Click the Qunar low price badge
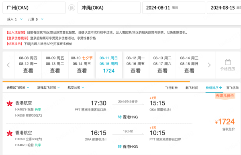The width and height of the screenshot is (241, 155). coord(225,96)
